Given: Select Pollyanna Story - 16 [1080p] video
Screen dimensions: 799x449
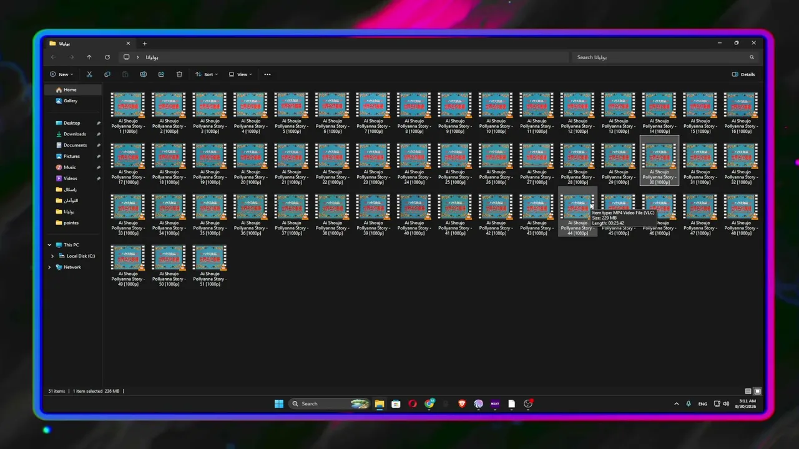Looking at the screenshot, I should coord(741,113).
